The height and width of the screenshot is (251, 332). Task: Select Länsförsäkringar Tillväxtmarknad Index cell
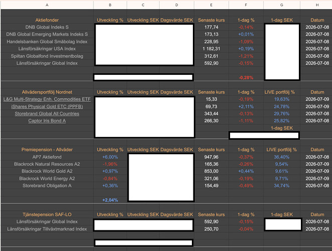tap(47, 229)
